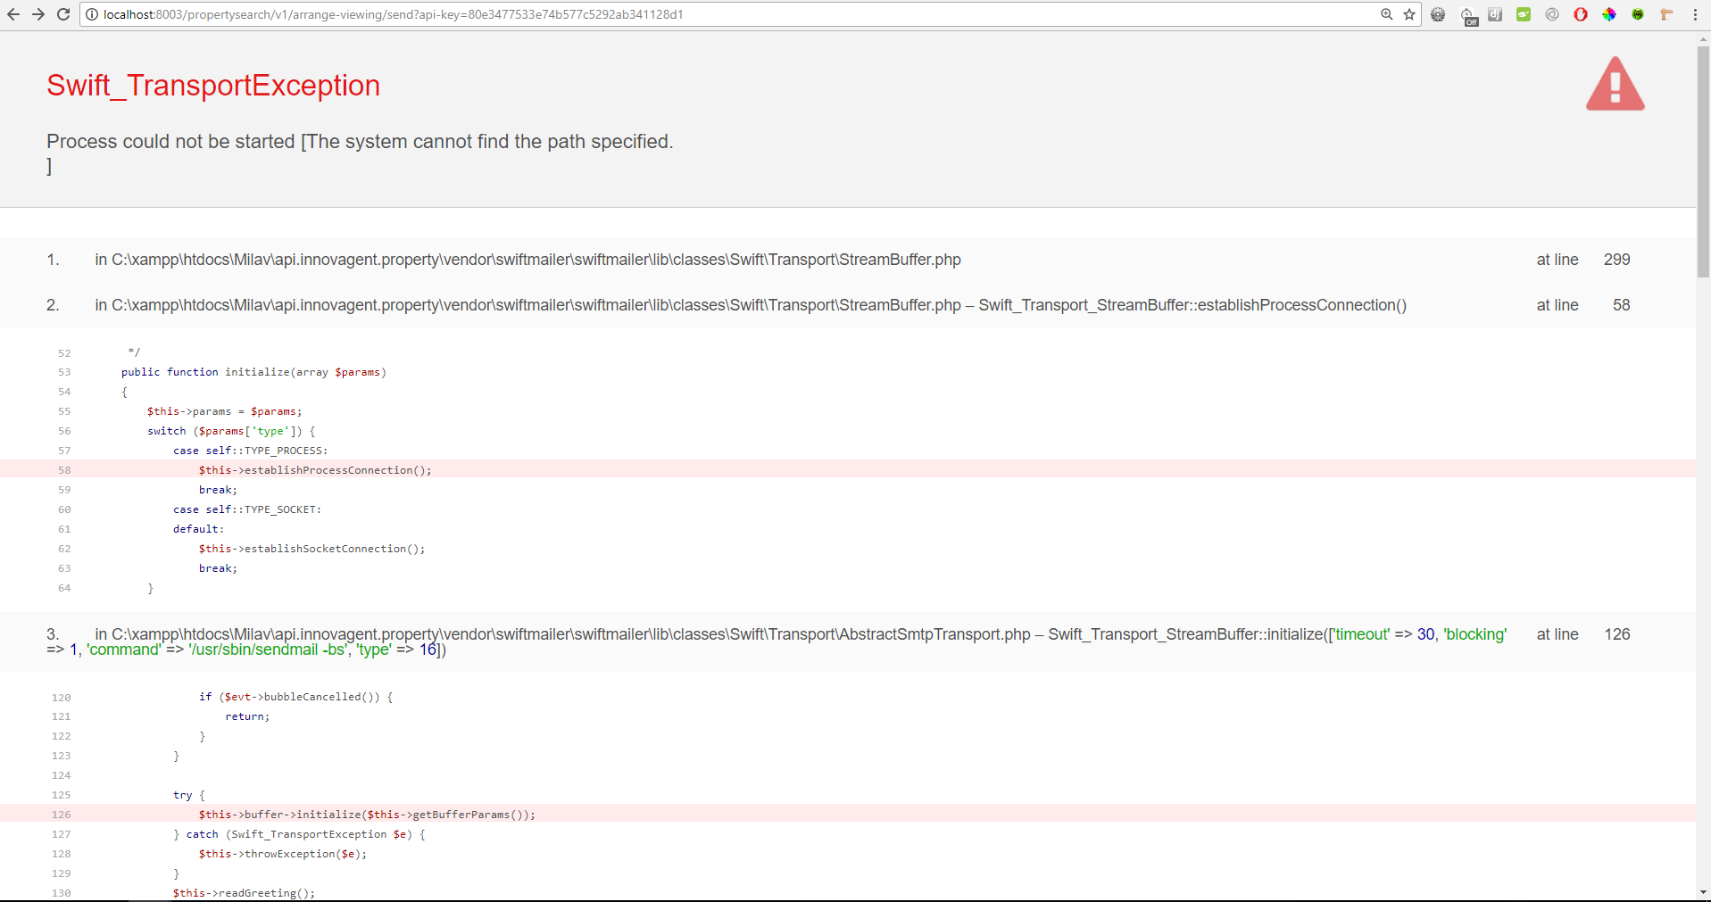Click code line "switch ($params['type'])"
Viewport: 1711px width, 902px height.
(231, 431)
